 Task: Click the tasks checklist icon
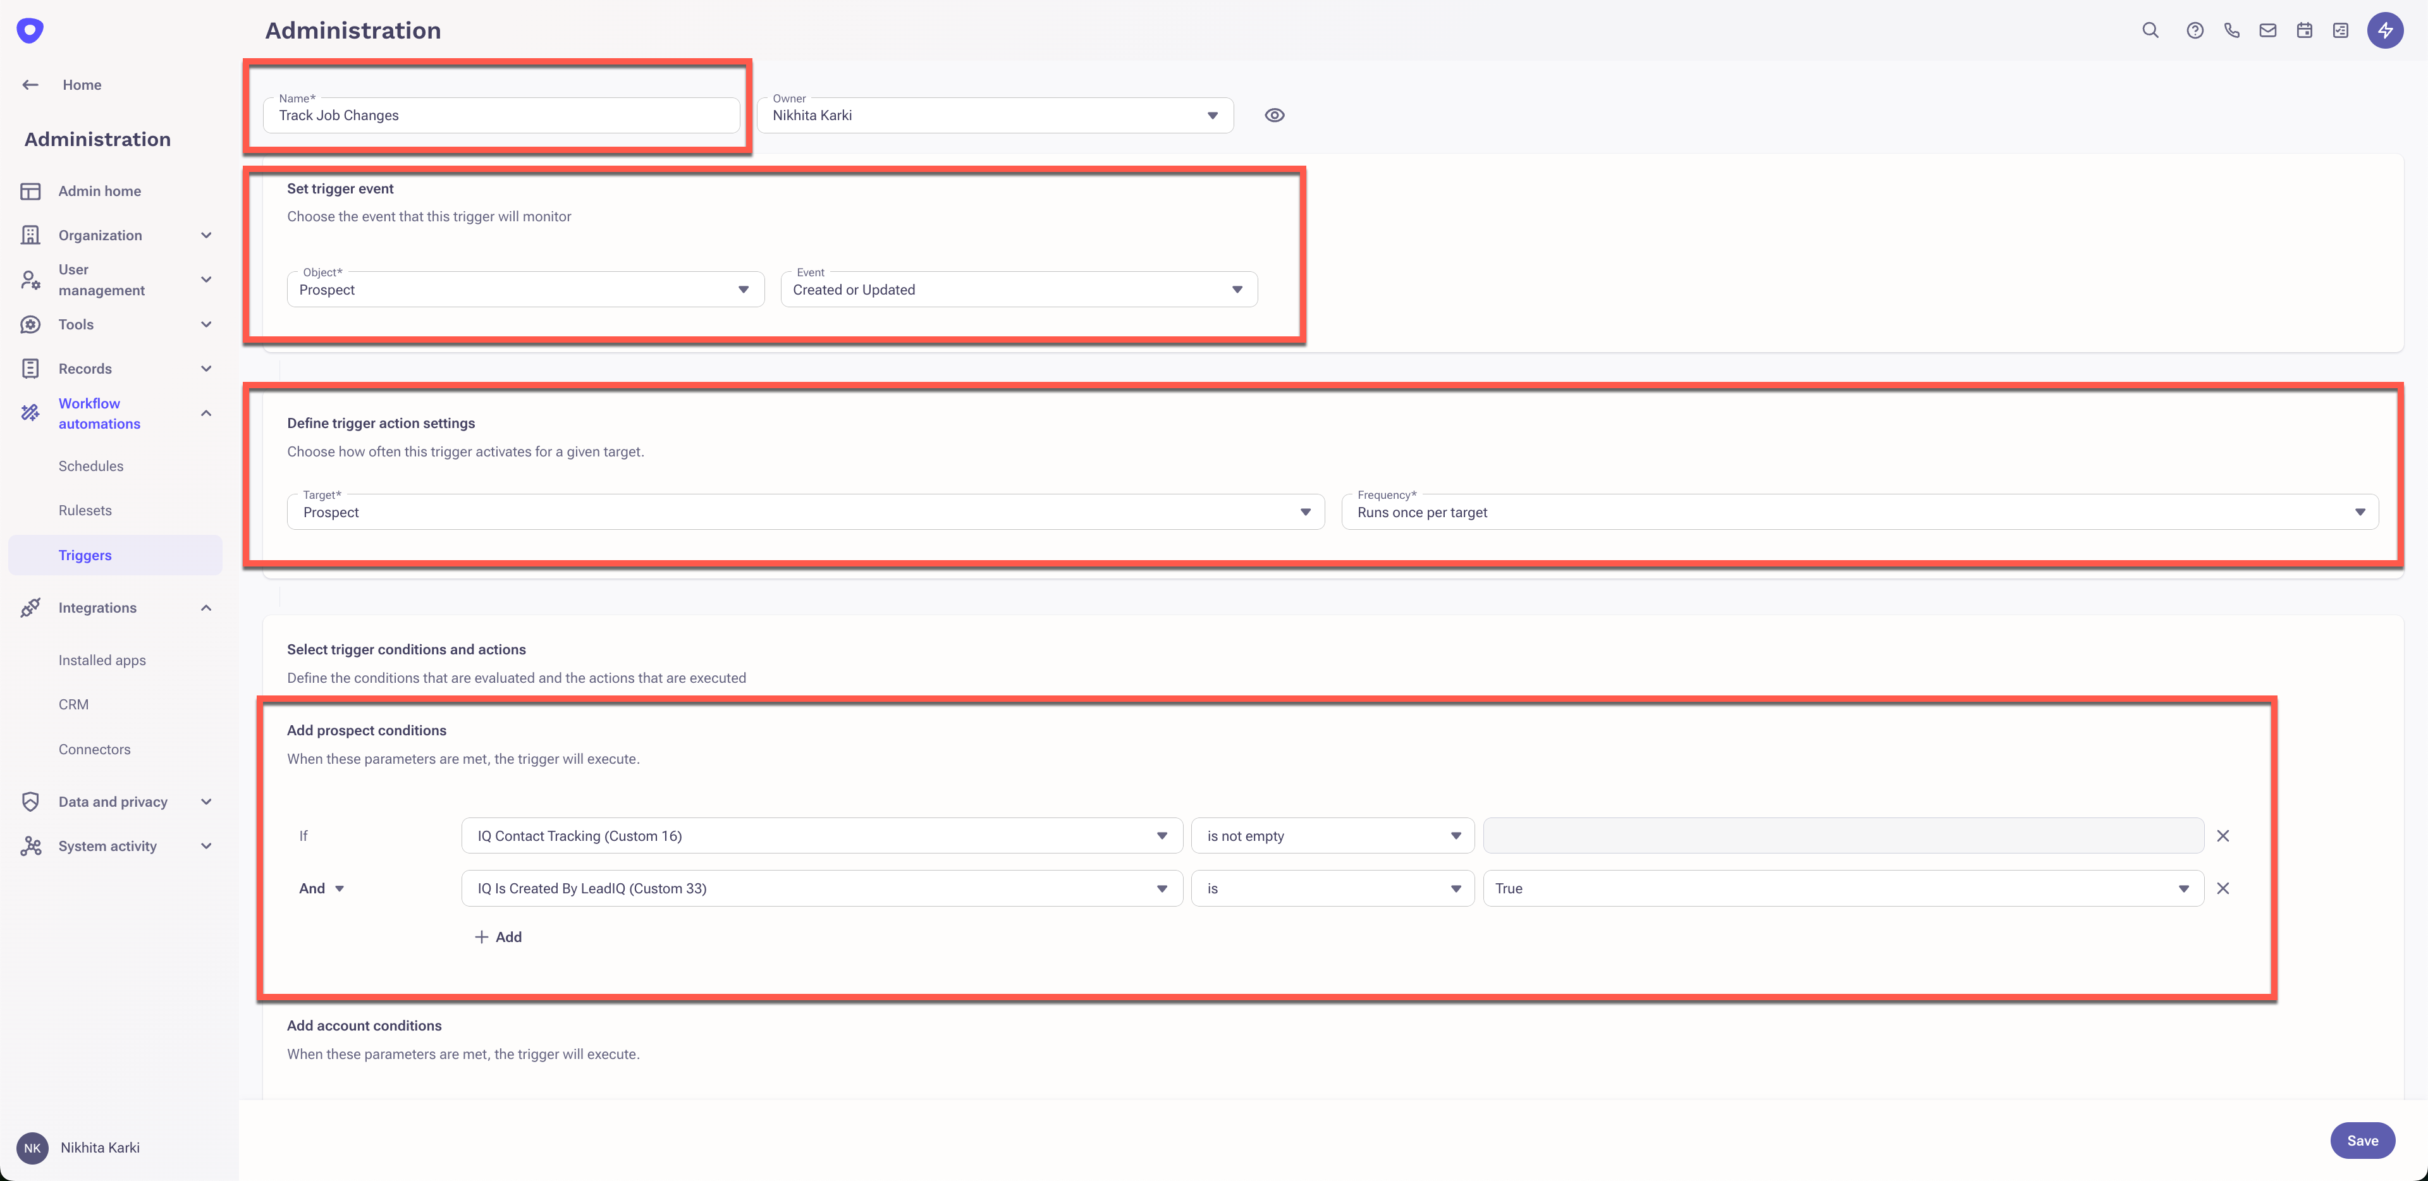point(2340,30)
